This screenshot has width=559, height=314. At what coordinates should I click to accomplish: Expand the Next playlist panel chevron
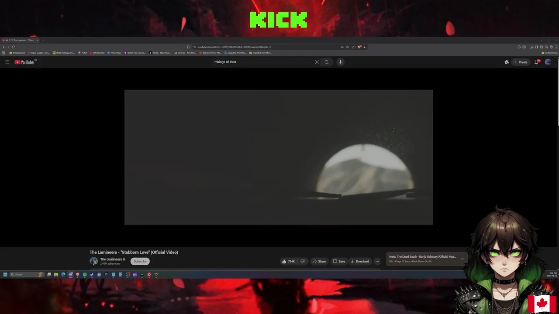pyautogui.click(x=462, y=259)
